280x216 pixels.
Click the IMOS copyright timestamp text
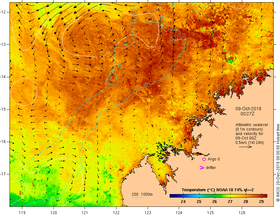[278, 163]
